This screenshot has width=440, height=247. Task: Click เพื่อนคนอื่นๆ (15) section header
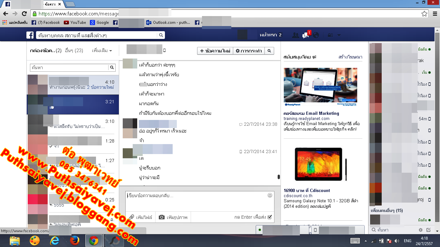point(387,211)
